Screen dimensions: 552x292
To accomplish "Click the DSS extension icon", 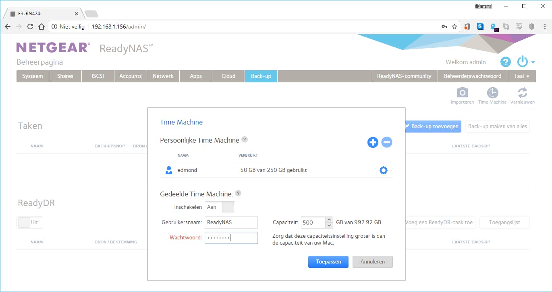I will coord(519,27).
